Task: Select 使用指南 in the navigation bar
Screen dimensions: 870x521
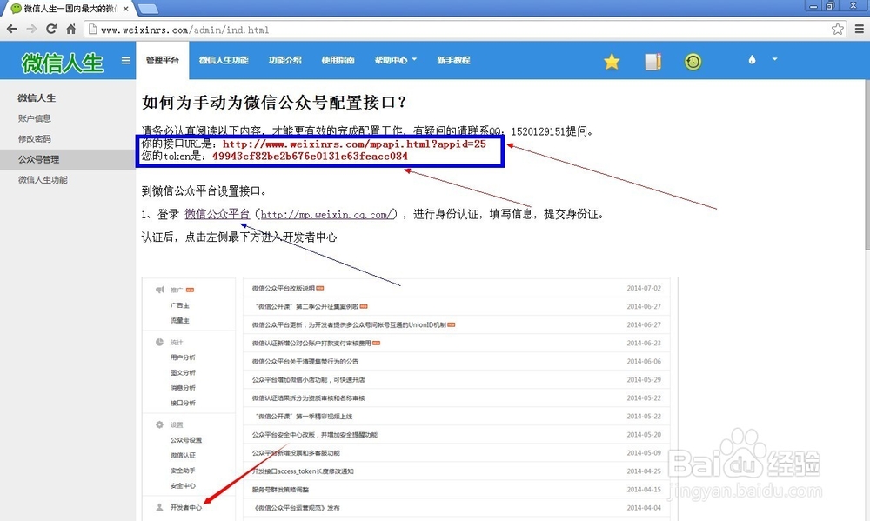Action: (x=338, y=61)
